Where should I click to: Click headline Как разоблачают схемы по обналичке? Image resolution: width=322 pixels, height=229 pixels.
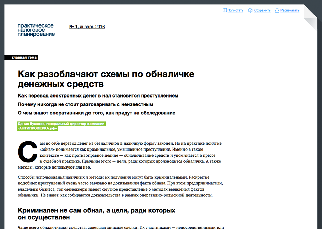point(106,79)
